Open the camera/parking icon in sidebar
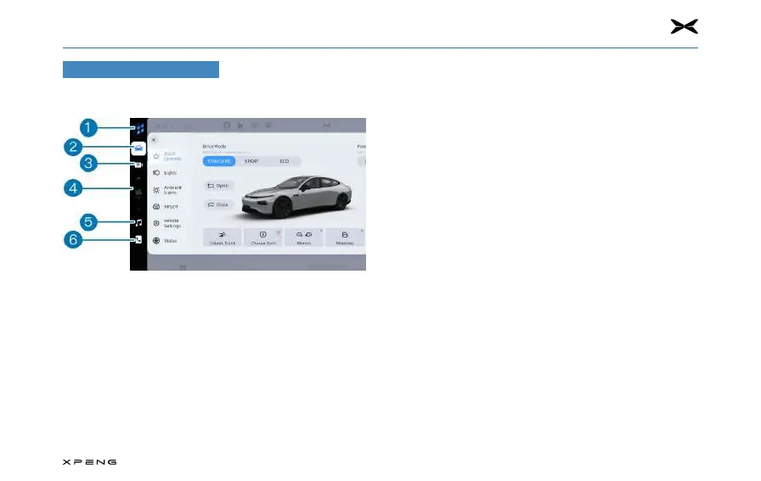This screenshot has width=761, height=481. point(138,165)
